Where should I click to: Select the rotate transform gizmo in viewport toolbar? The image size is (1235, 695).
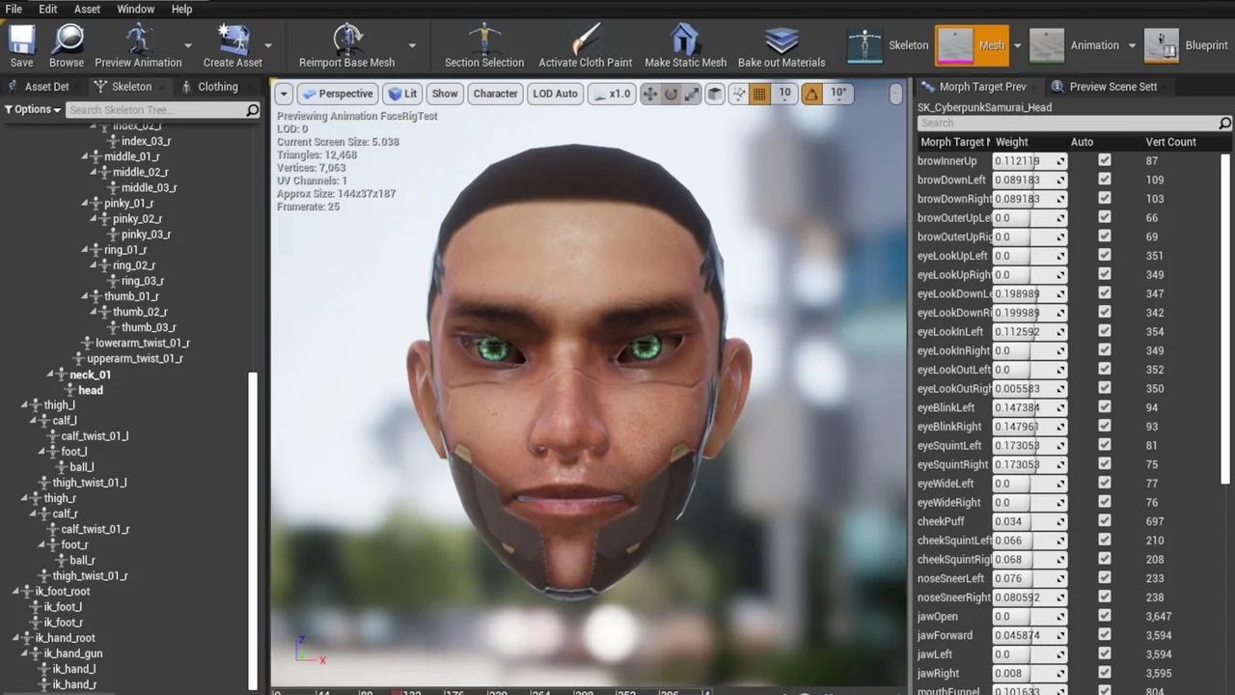672,94
